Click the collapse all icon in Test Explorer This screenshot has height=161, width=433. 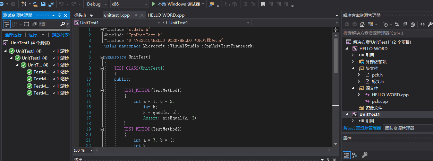click(x=34, y=24)
